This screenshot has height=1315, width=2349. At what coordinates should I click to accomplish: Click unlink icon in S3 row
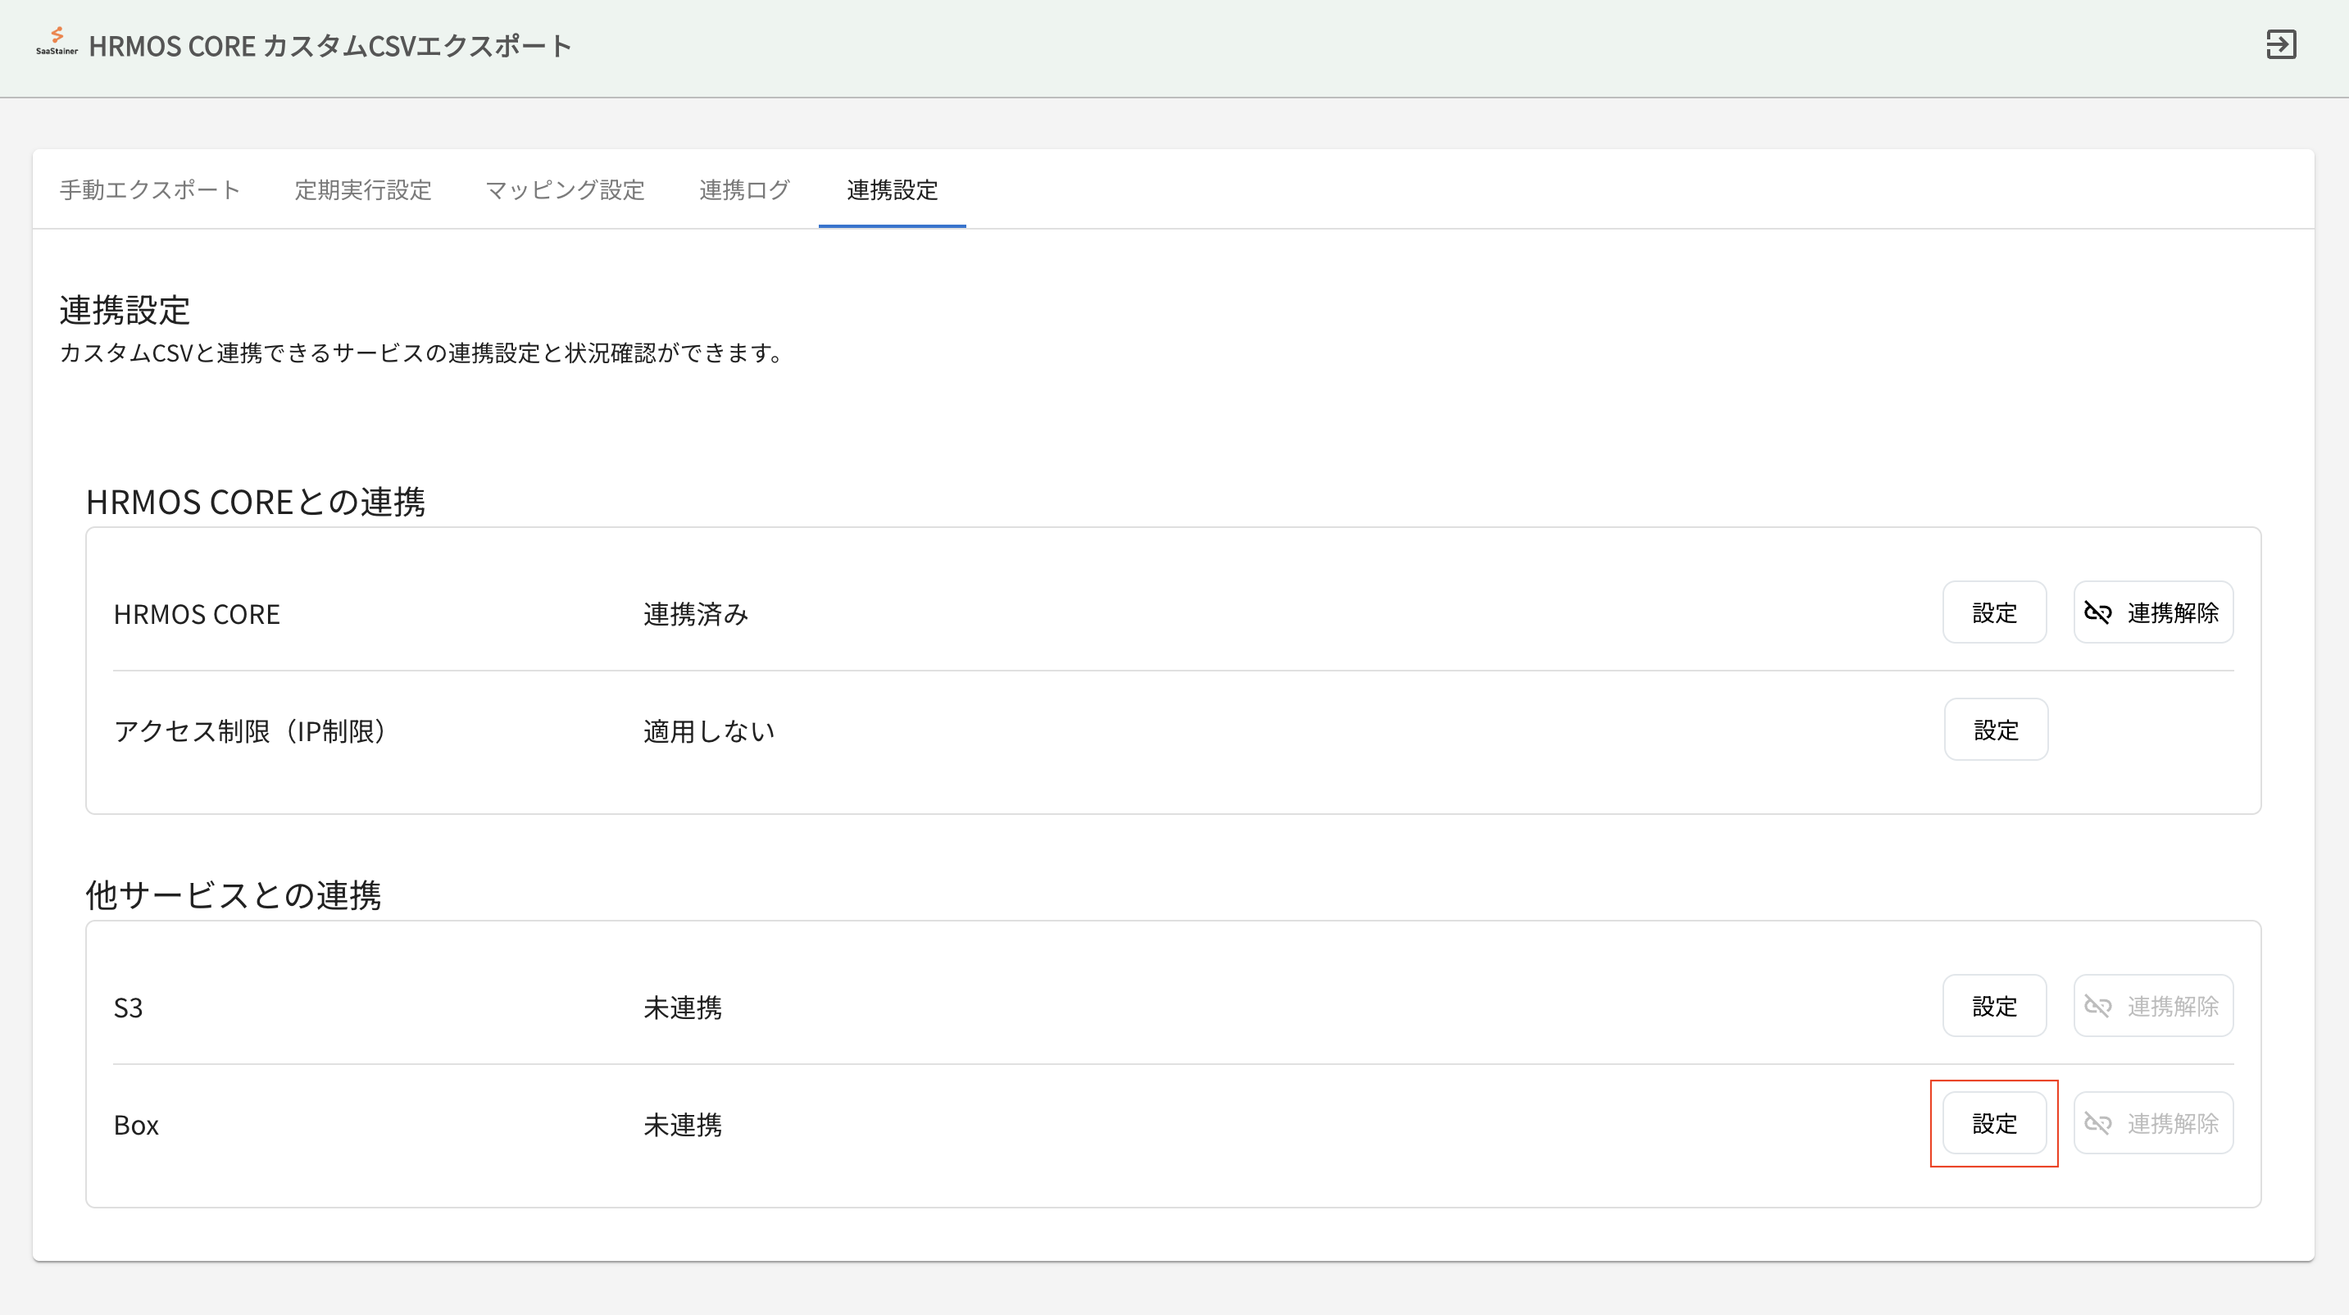click(2097, 1007)
